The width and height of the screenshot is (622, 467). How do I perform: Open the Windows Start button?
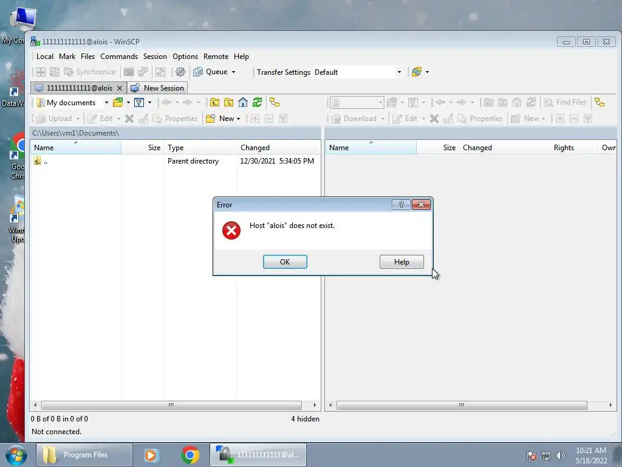pos(16,455)
